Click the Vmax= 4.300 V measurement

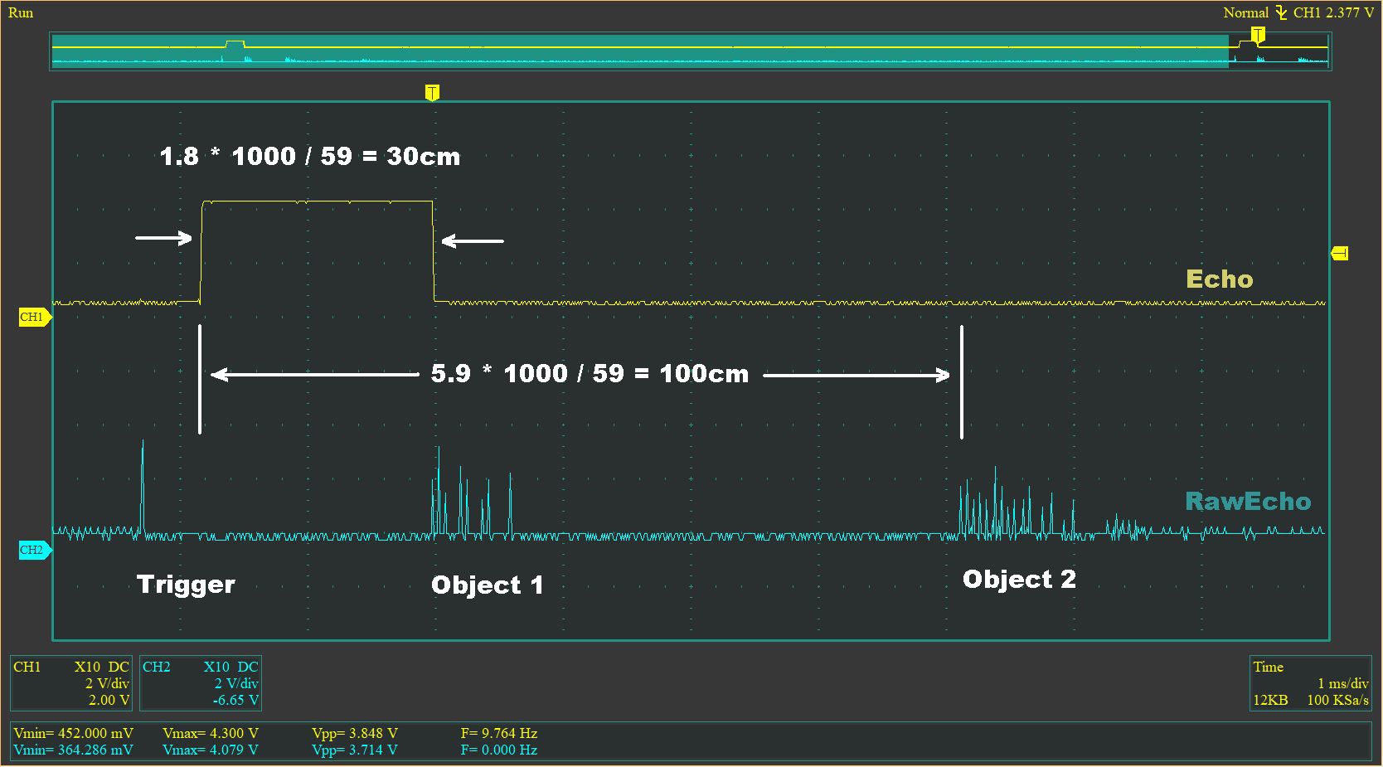click(x=211, y=733)
